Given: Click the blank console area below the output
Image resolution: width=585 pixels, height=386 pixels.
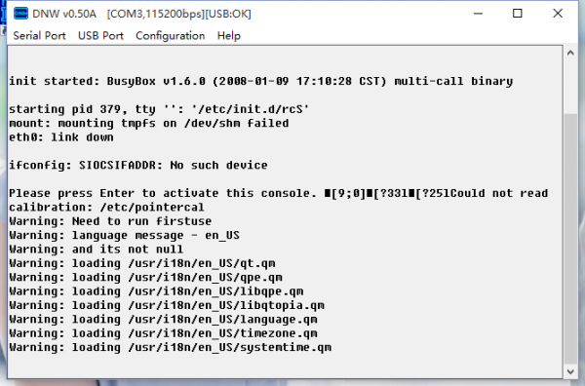Looking at the screenshot, I should tap(284, 366).
